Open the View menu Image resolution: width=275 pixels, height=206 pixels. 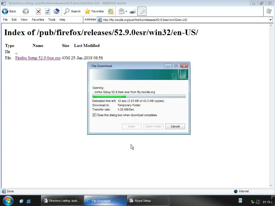click(x=24, y=20)
